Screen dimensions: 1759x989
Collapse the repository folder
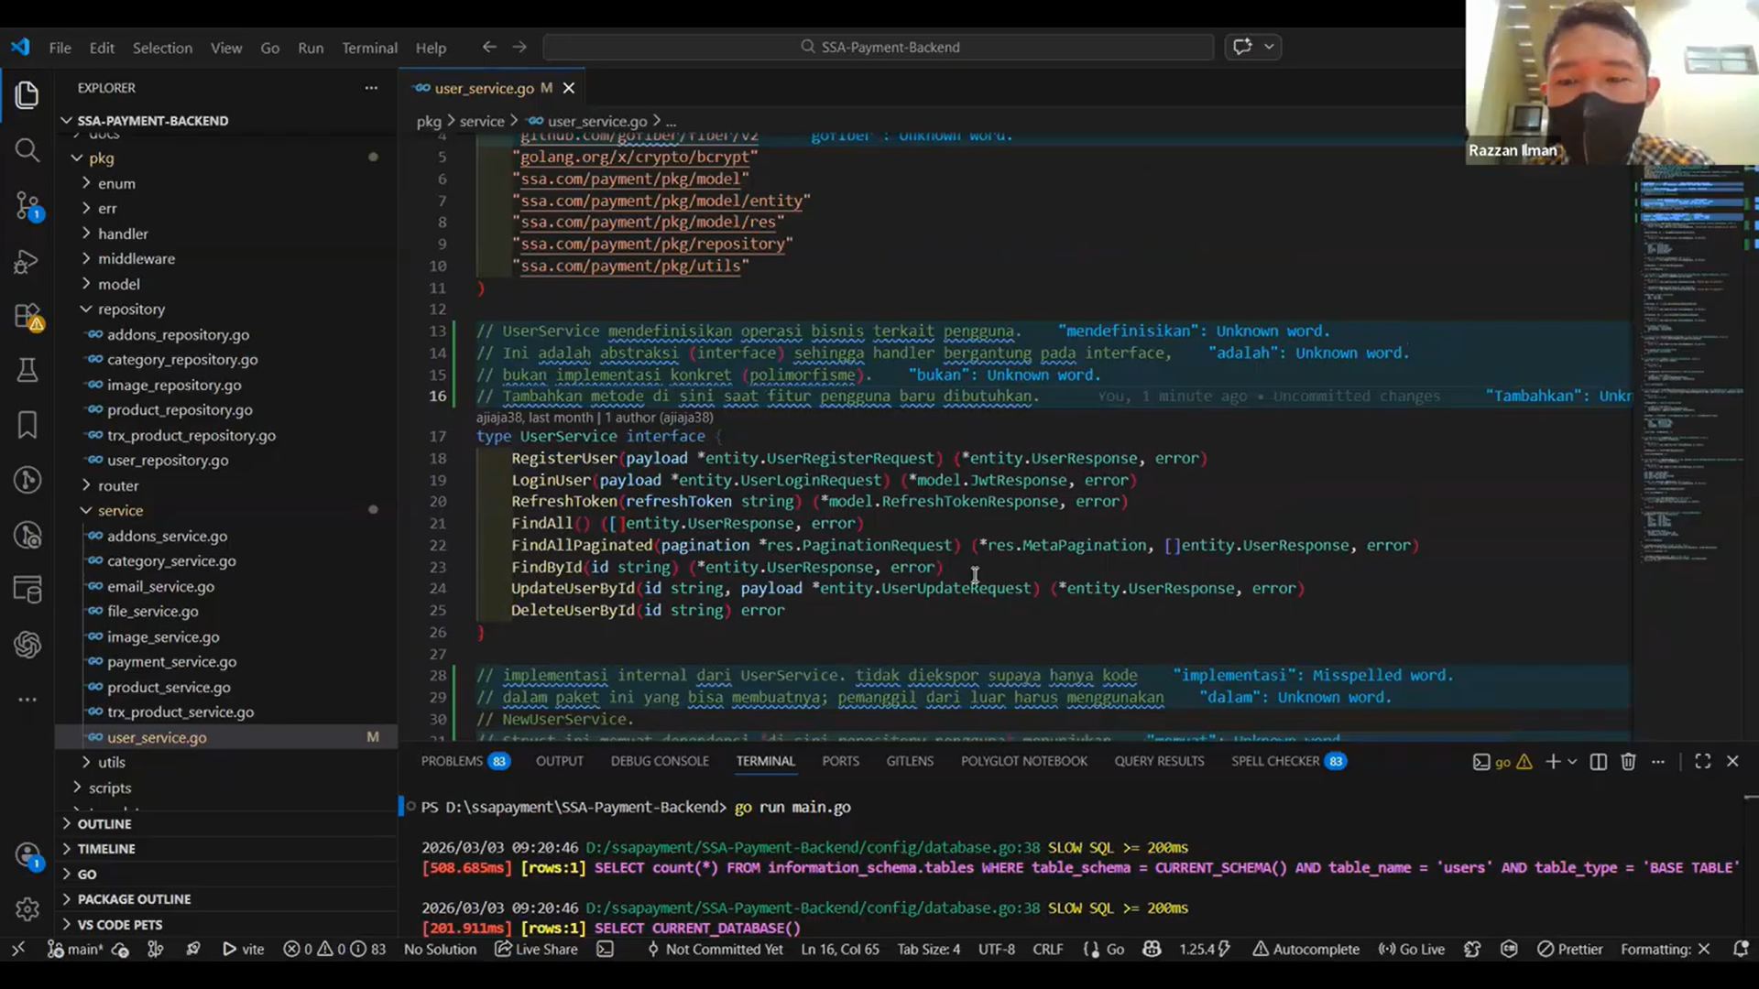pyautogui.click(x=131, y=310)
